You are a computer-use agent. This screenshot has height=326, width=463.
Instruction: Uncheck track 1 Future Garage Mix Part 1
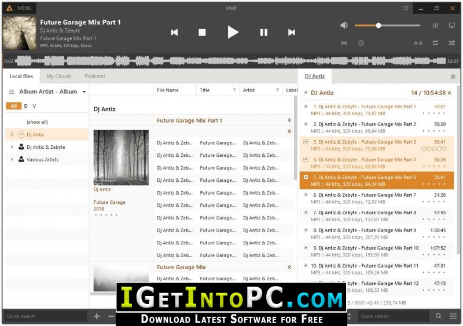[x=306, y=107]
